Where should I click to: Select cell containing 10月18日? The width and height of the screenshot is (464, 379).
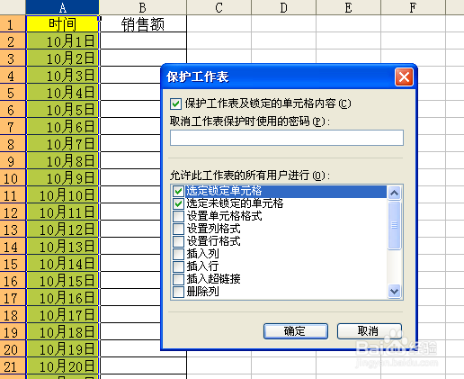(62, 332)
